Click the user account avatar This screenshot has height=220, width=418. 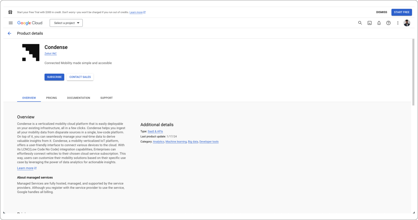point(407,23)
